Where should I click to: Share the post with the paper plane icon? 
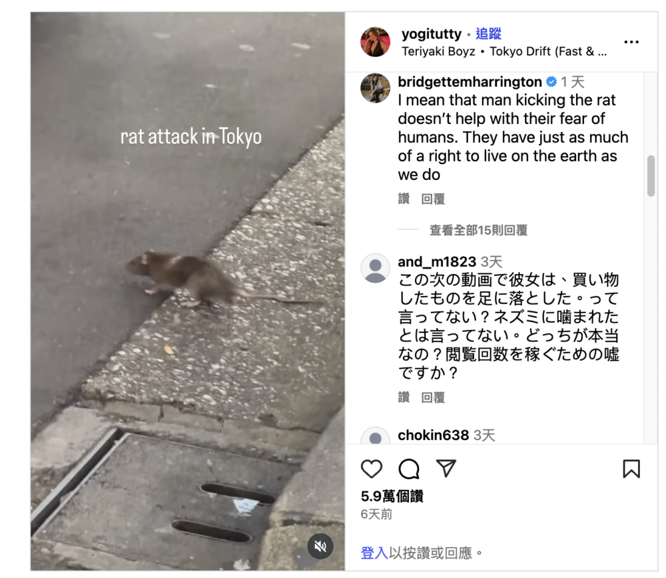pyautogui.click(x=446, y=468)
